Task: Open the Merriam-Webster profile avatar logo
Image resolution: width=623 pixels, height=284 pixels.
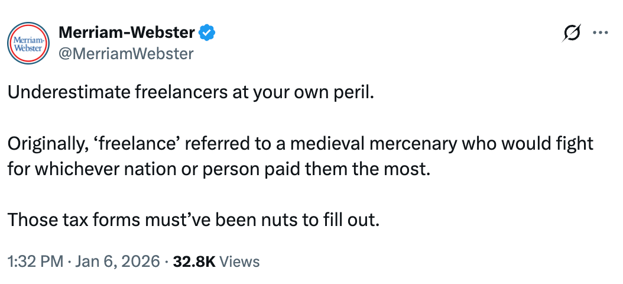Action: click(x=28, y=43)
